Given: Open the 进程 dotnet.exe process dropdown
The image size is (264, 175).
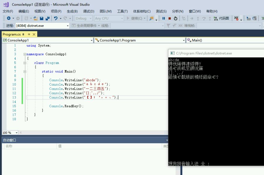Looking at the screenshot, I should pos(68,26).
